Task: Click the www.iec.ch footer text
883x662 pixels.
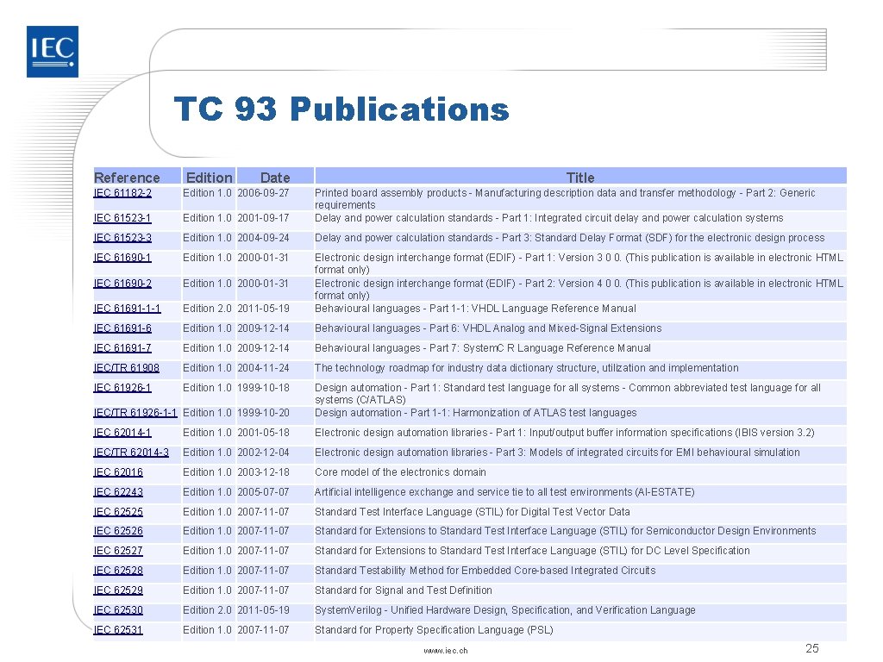Action: click(x=446, y=651)
